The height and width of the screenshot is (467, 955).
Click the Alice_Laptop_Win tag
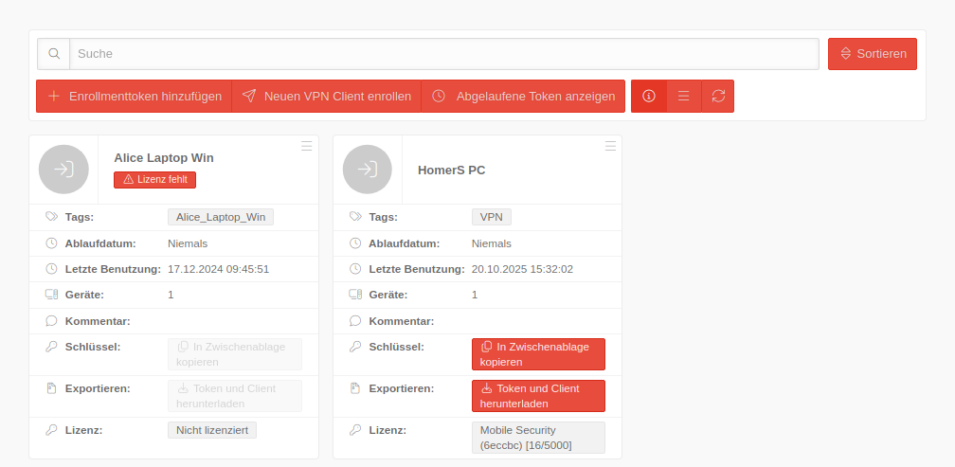(221, 217)
